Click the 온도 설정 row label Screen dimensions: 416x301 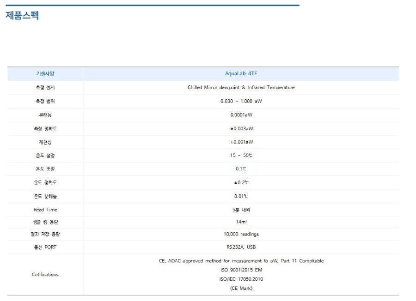pos(45,156)
